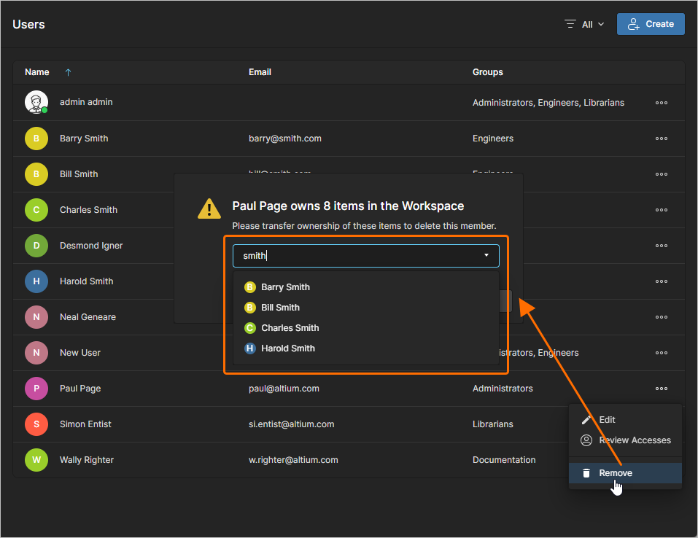Click the Create user button

click(x=651, y=24)
